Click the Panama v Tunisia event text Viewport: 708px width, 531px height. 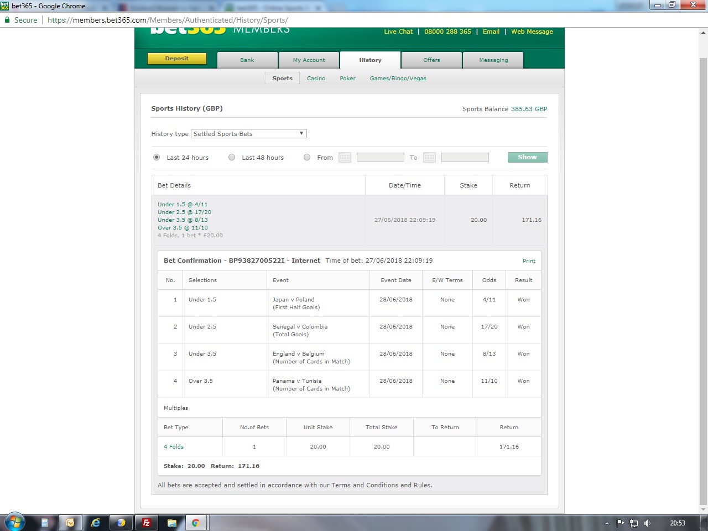296,381
